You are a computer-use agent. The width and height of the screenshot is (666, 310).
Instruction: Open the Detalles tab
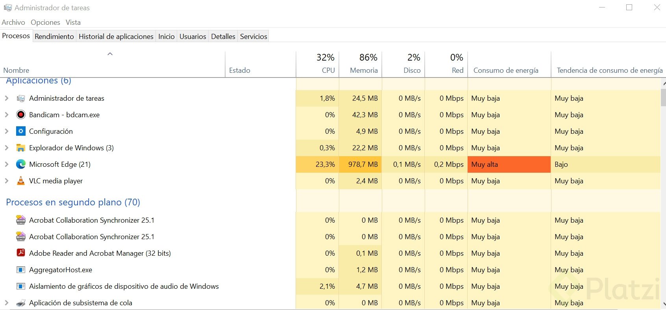click(x=223, y=37)
